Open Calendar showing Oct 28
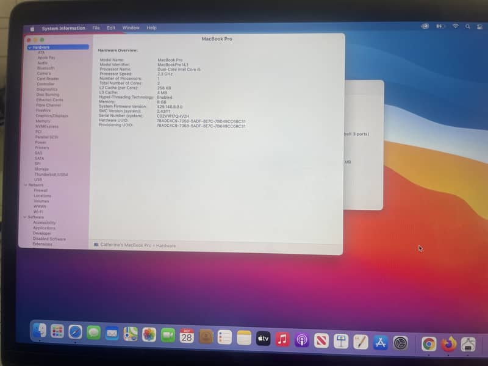 [187, 336]
